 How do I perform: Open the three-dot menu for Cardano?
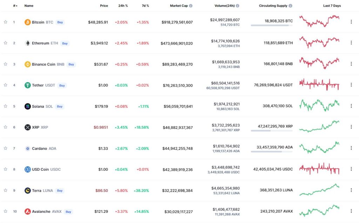[351, 148]
